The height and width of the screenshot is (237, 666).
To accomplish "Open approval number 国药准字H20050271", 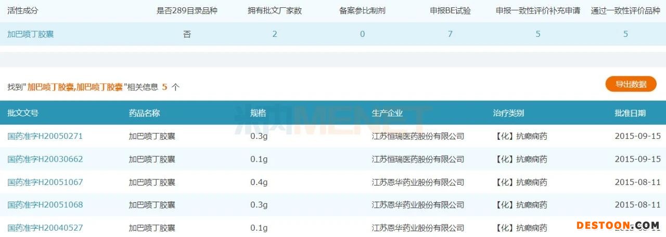I will [45, 136].
